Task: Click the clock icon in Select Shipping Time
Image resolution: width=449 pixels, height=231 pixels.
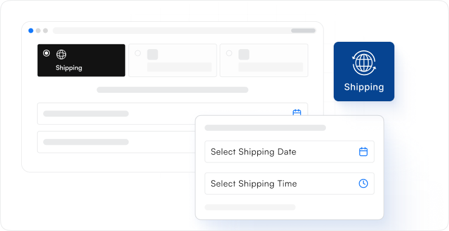Action: pos(363,184)
